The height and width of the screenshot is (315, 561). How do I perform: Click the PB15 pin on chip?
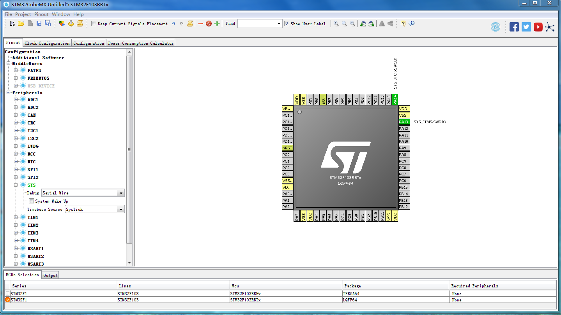404,187
